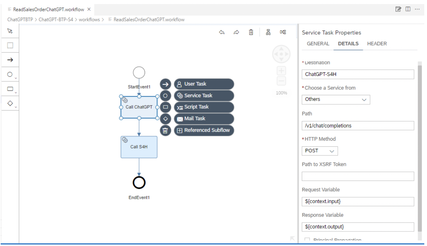Click the gear icon on Call S4H
The height and width of the screenshot is (246, 427).
point(125,140)
